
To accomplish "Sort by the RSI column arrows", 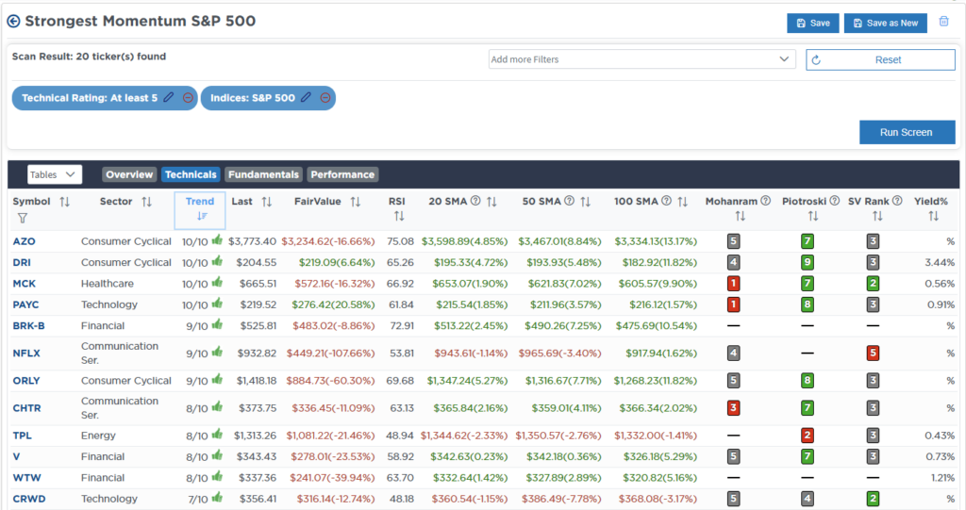I will pos(399,216).
